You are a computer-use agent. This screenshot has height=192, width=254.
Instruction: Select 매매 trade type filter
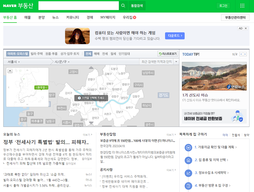coord(97,54)
